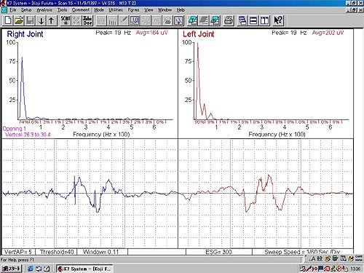Open the Mode menu
The width and height of the screenshot is (364, 273).
99,10
